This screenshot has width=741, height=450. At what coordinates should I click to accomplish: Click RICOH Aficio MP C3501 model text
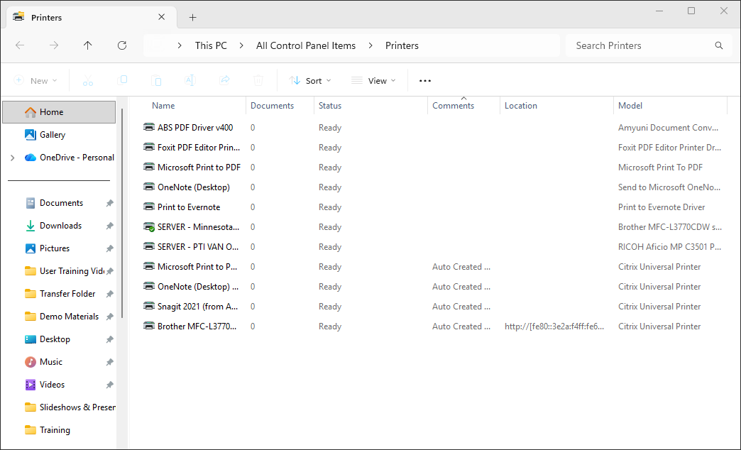click(x=669, y=247)
